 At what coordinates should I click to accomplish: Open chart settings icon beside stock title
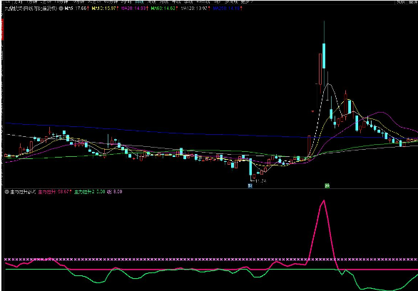coord(61,9)
